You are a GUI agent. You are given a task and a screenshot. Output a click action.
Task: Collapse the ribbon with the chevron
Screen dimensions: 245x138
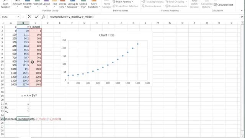(242, 11)
